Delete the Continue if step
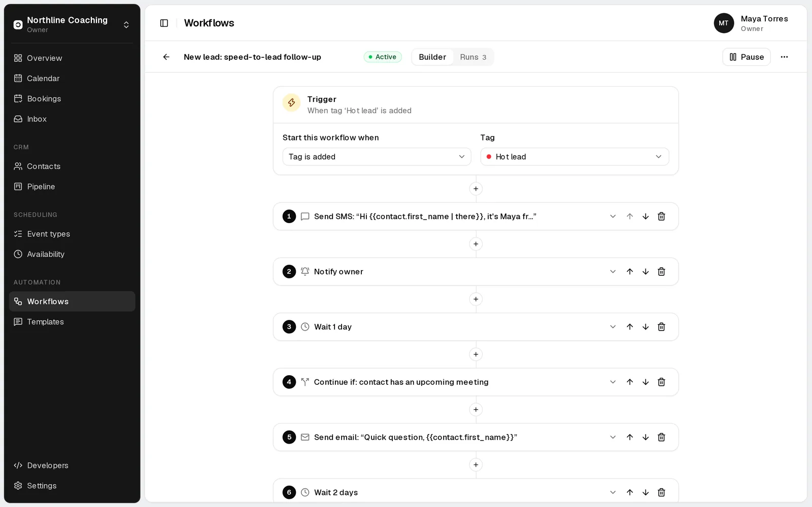Screen dimensions: 812x507 click(661, 382)
